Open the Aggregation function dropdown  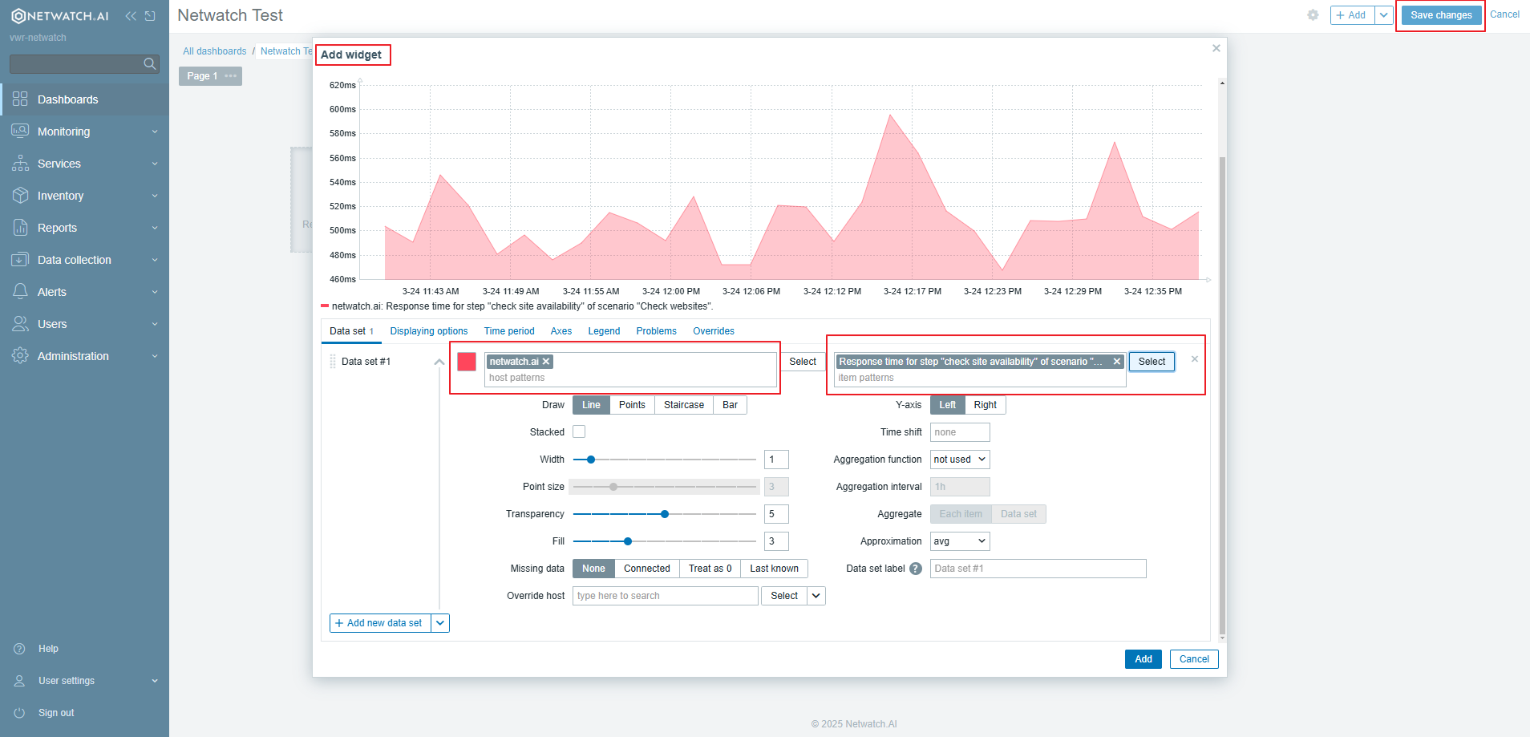coord(959,459)
